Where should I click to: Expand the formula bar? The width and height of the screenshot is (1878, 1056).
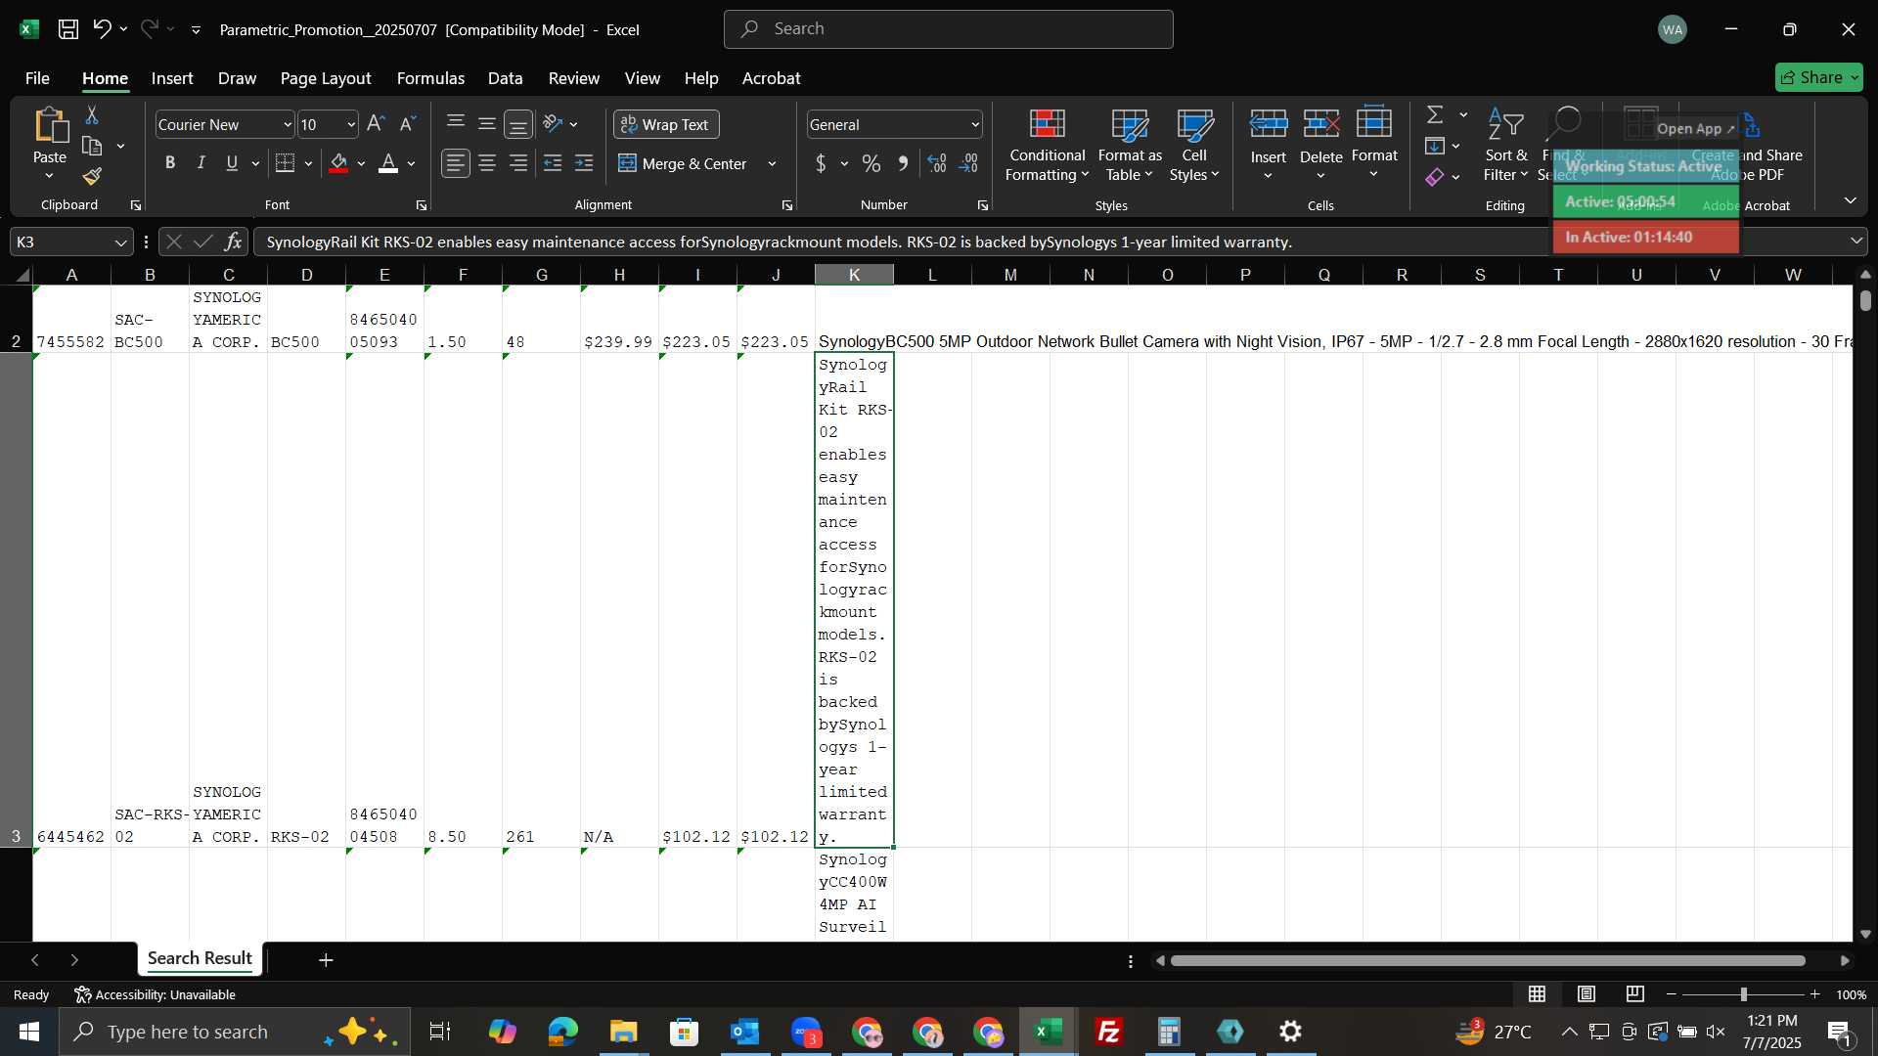[1856, 241]
